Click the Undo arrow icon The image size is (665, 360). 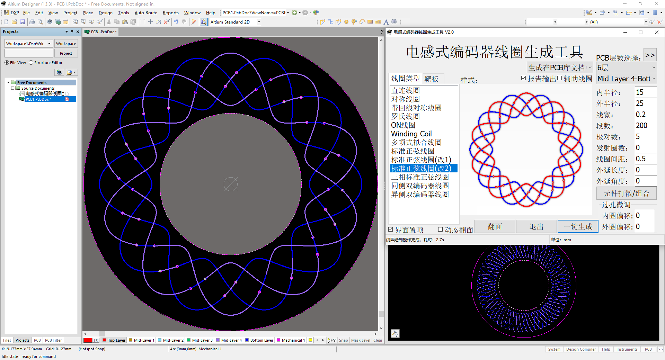coord(176,22)
